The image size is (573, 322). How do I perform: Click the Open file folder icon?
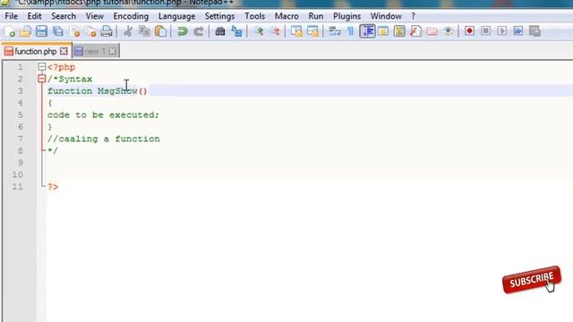(x=25, y=31)
